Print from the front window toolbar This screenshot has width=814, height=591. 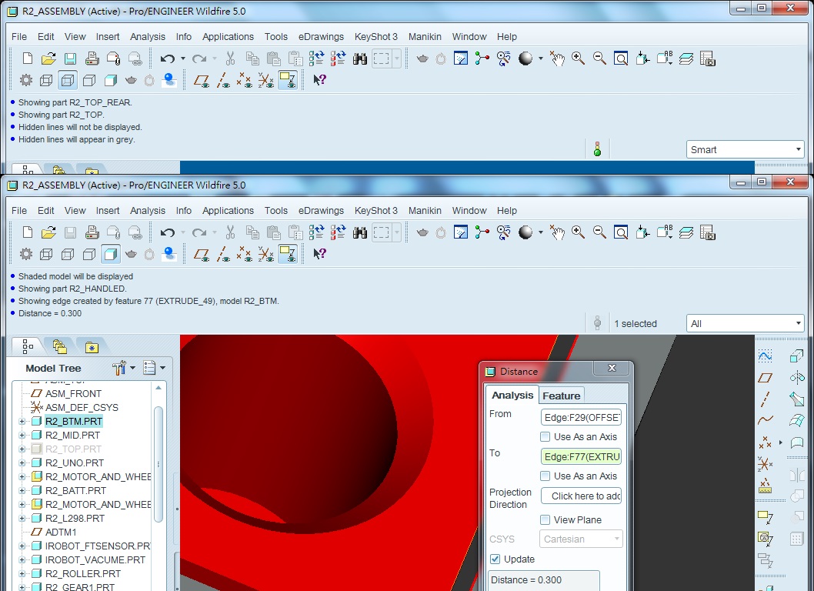click(x=92, y=232)
